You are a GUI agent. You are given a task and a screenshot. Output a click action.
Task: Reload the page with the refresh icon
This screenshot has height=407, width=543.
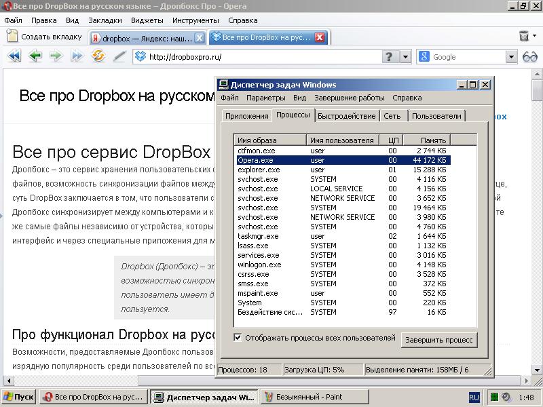pos(98,56)
